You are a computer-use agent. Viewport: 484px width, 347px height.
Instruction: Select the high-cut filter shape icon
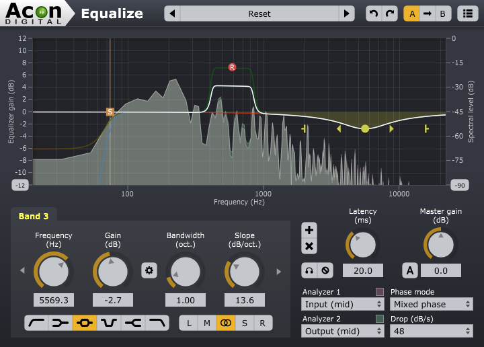(x=157, y=323)
